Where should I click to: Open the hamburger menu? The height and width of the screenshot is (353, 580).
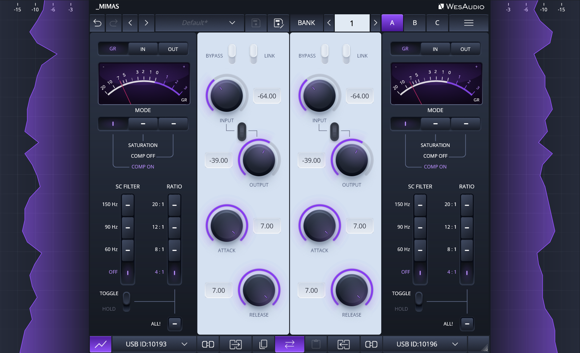[469, 23]
